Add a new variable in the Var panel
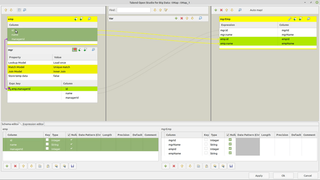 pyautogui.click(x=176, y=18)
